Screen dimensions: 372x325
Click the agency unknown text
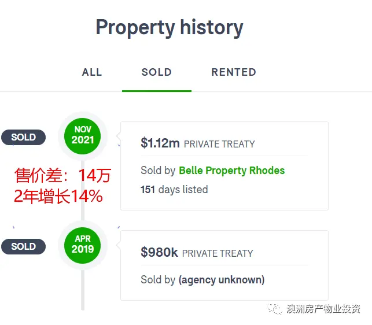222,280
